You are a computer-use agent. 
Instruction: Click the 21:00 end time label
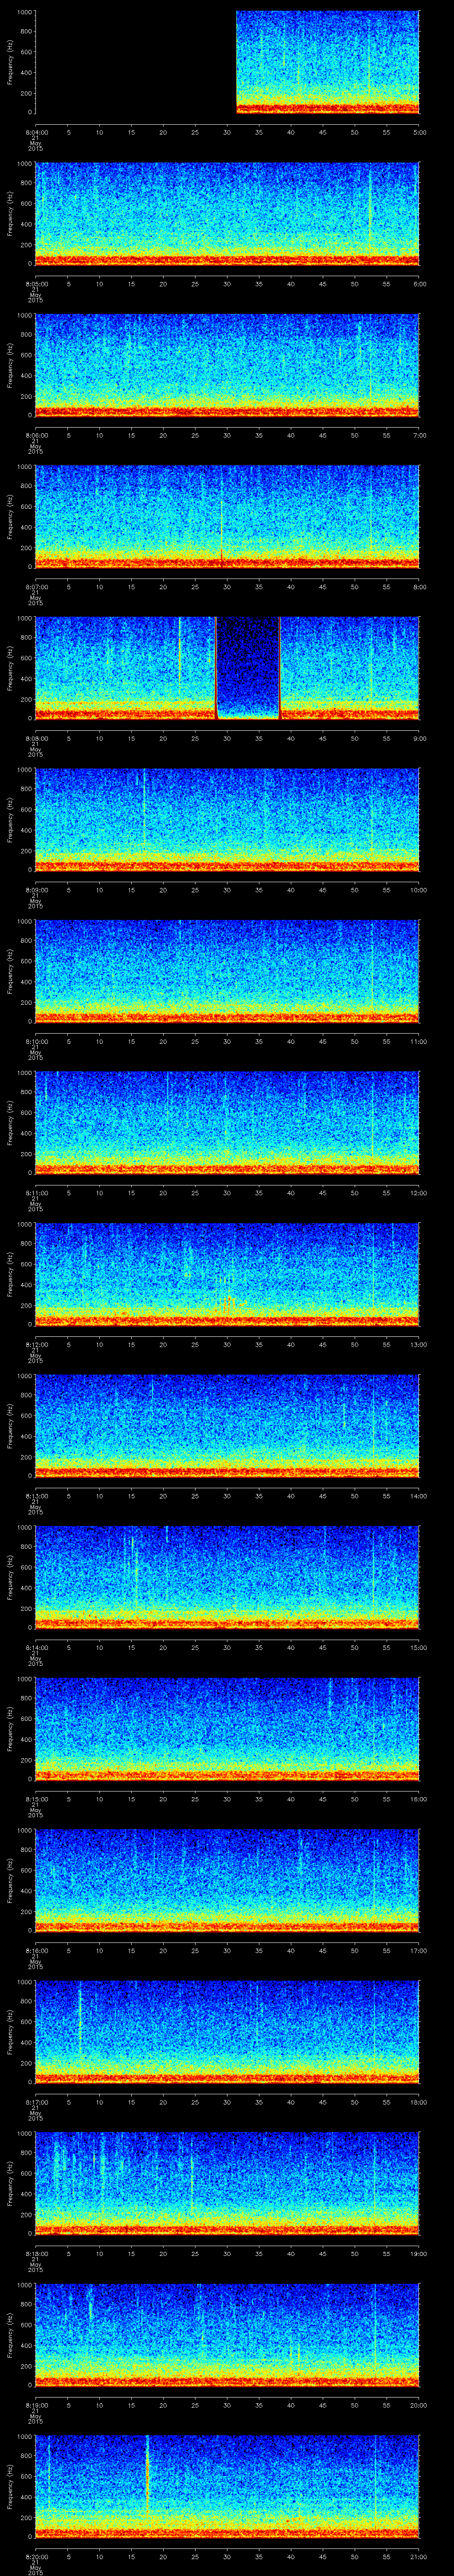pyautogui.click(x=418, y=2556)
